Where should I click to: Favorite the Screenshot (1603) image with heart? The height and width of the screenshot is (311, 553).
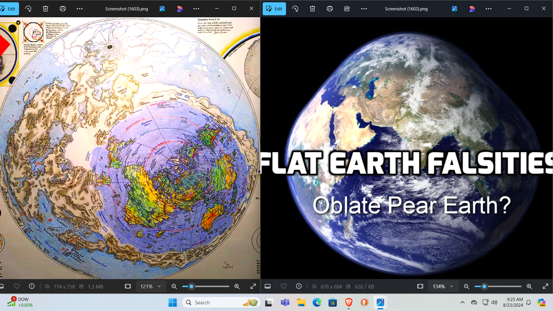point(16,286)
